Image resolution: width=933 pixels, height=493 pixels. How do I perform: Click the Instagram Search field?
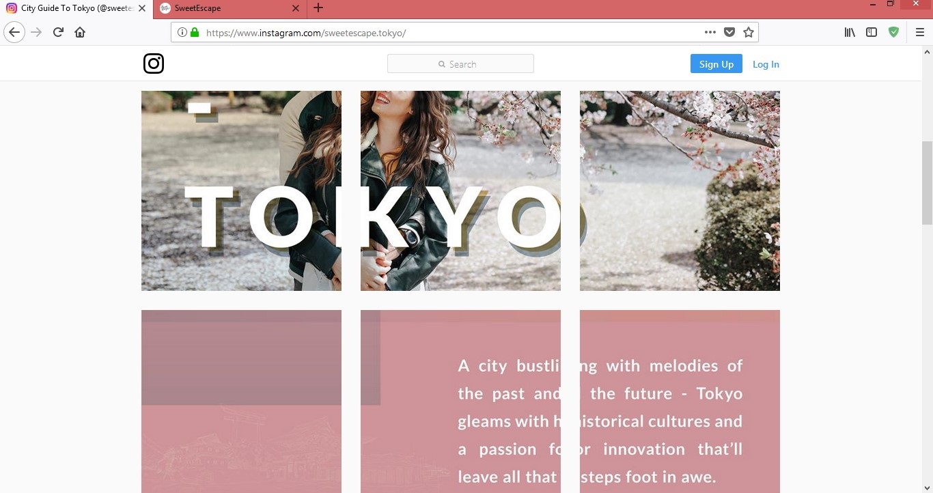(x=460, y=64)
